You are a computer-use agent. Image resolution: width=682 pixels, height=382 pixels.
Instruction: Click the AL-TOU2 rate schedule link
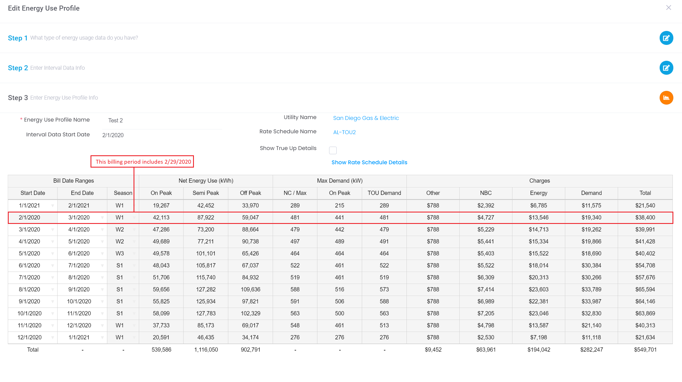point(344,132)
